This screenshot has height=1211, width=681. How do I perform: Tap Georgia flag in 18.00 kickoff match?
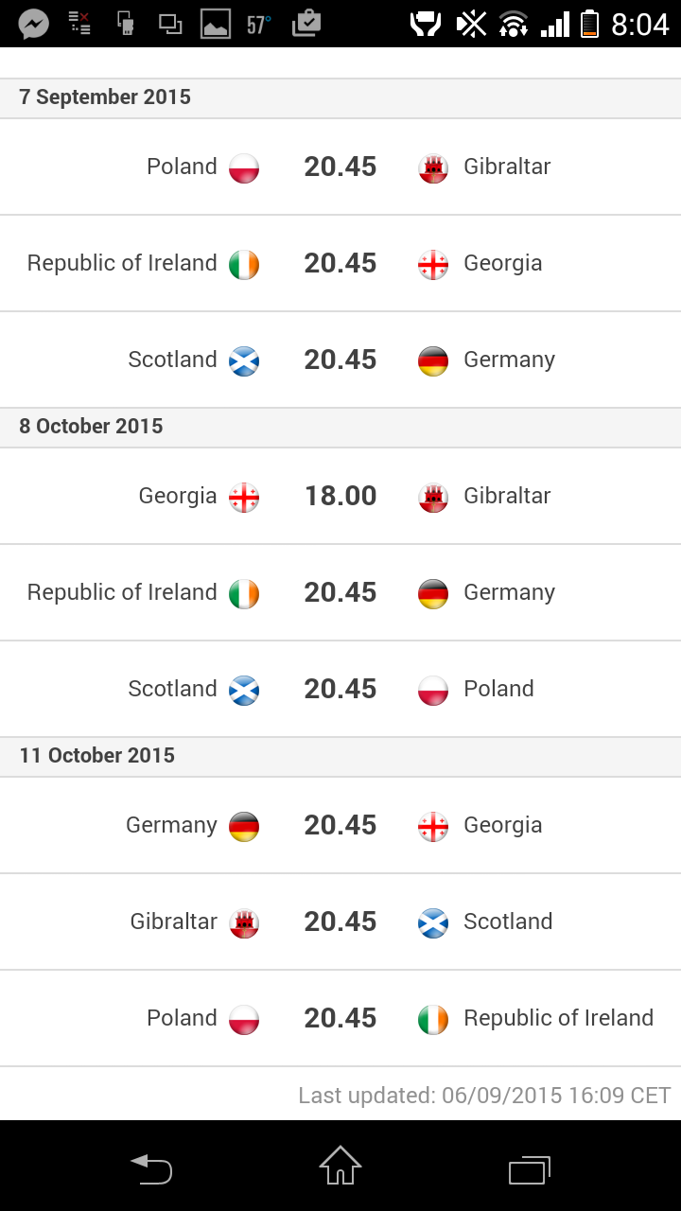pos(244,497)
